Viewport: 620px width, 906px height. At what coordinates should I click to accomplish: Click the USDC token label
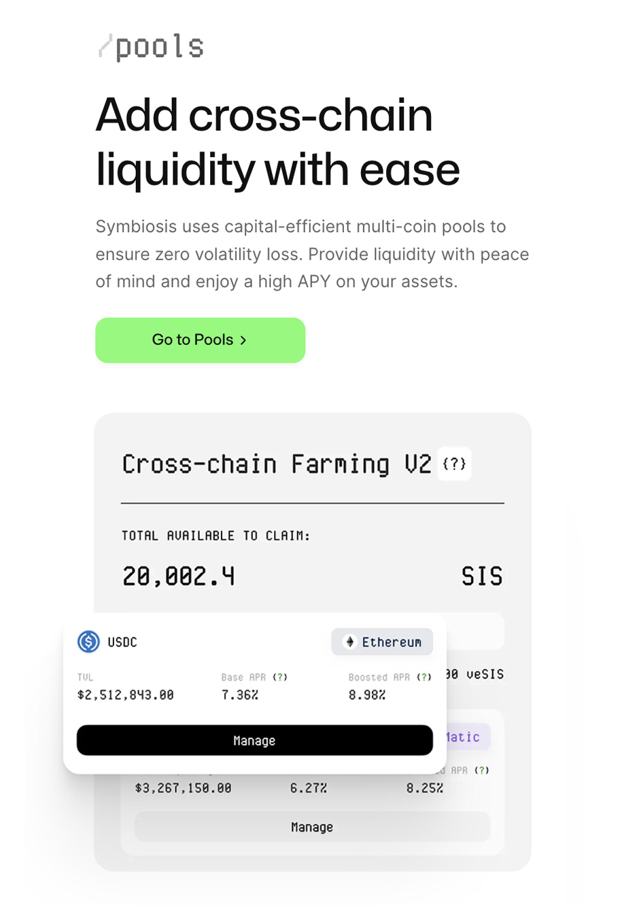[x=122, y=643]
